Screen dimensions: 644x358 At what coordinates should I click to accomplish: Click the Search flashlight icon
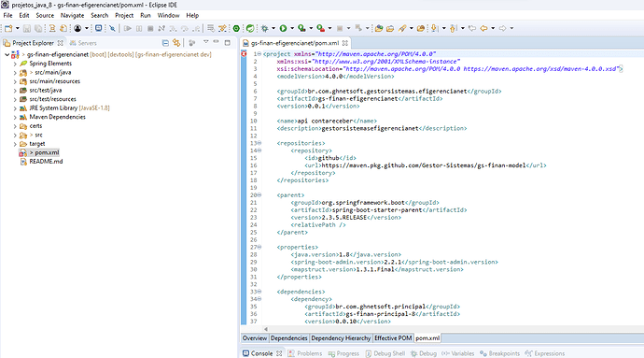pyautogui.click(x=402, y=28)
